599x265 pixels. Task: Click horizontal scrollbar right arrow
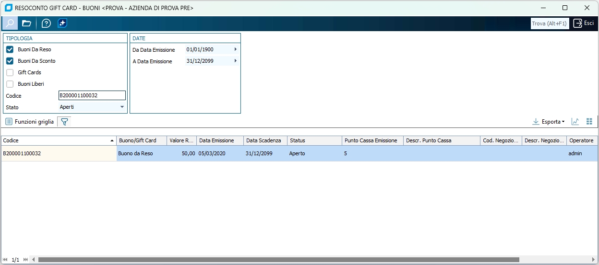click(x=594, y=260)
